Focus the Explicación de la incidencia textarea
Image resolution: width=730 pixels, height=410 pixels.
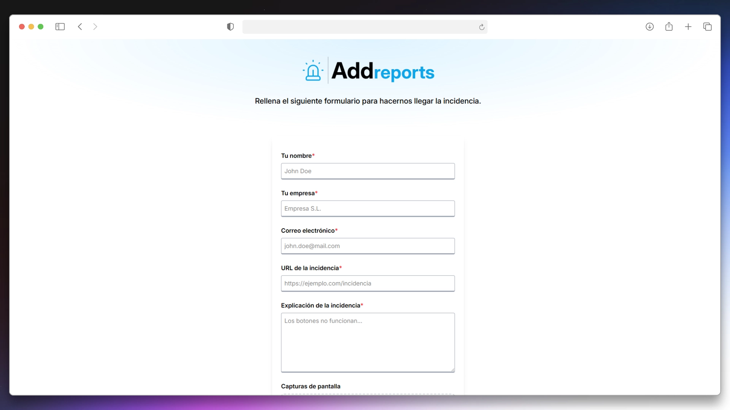[368, 342]
